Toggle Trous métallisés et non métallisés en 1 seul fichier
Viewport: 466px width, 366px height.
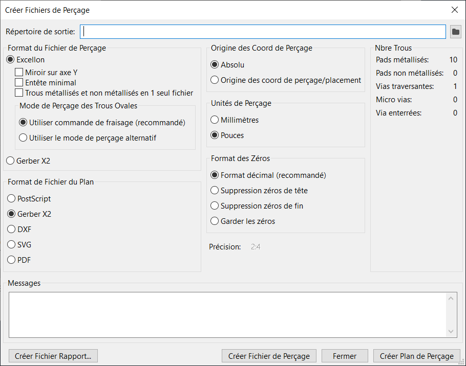19,93
